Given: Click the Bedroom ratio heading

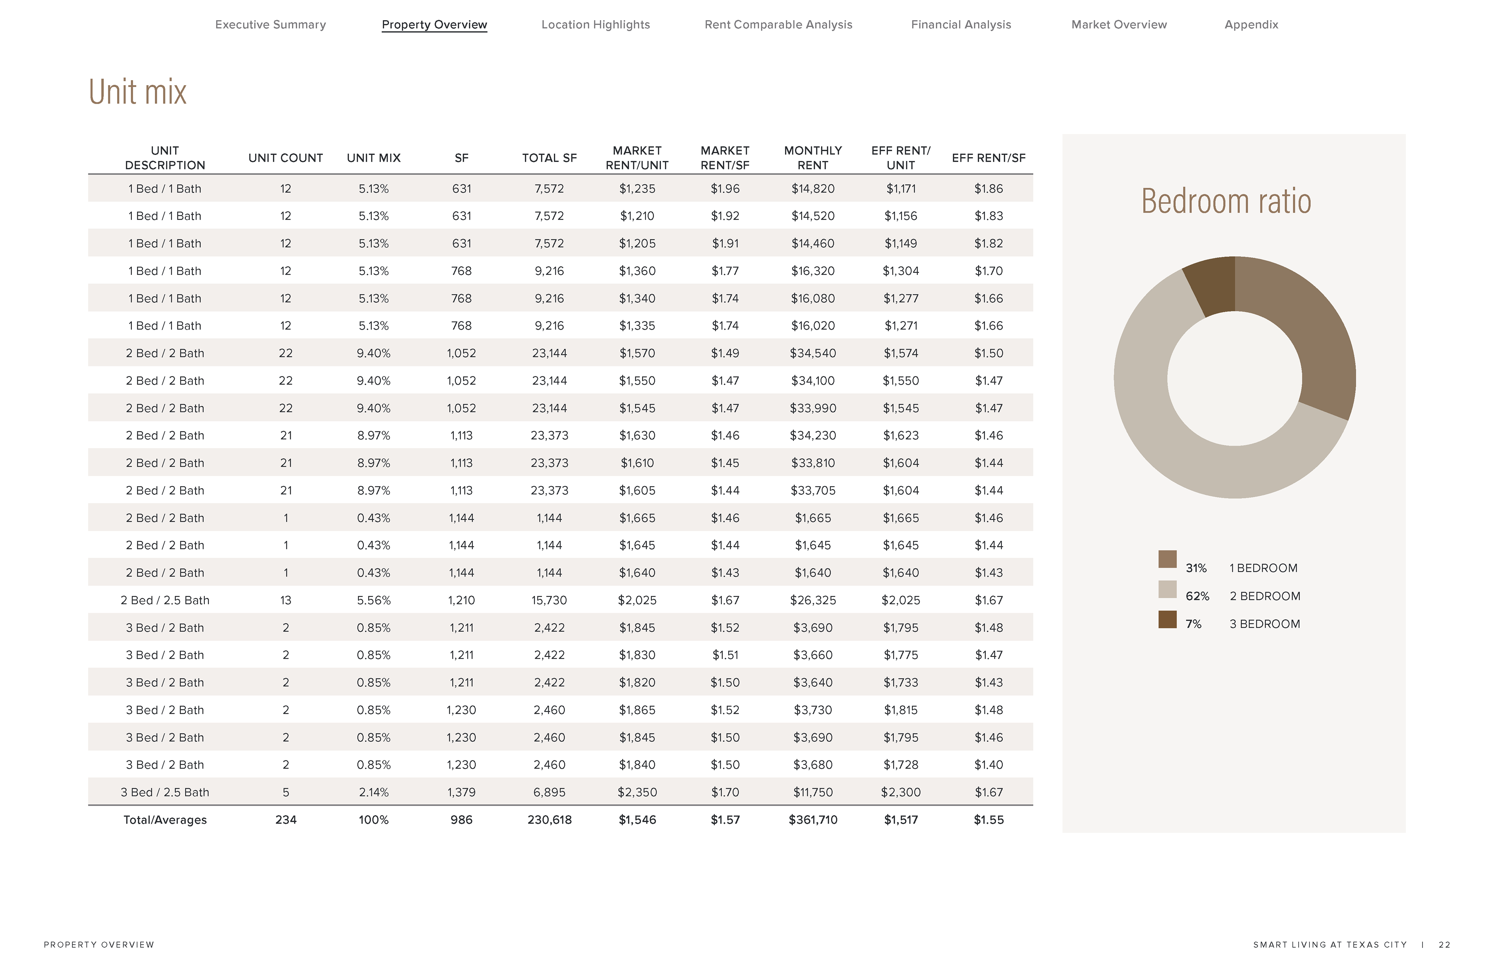Looking at the screenshot, I should click(1225, 201).
